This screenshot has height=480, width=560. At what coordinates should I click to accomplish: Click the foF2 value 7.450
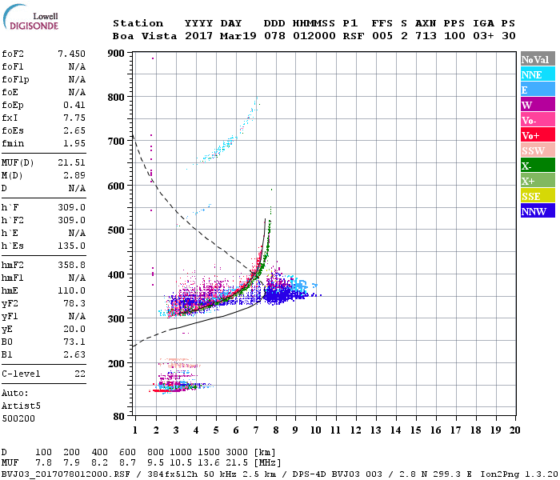click(x=71, y=54)
